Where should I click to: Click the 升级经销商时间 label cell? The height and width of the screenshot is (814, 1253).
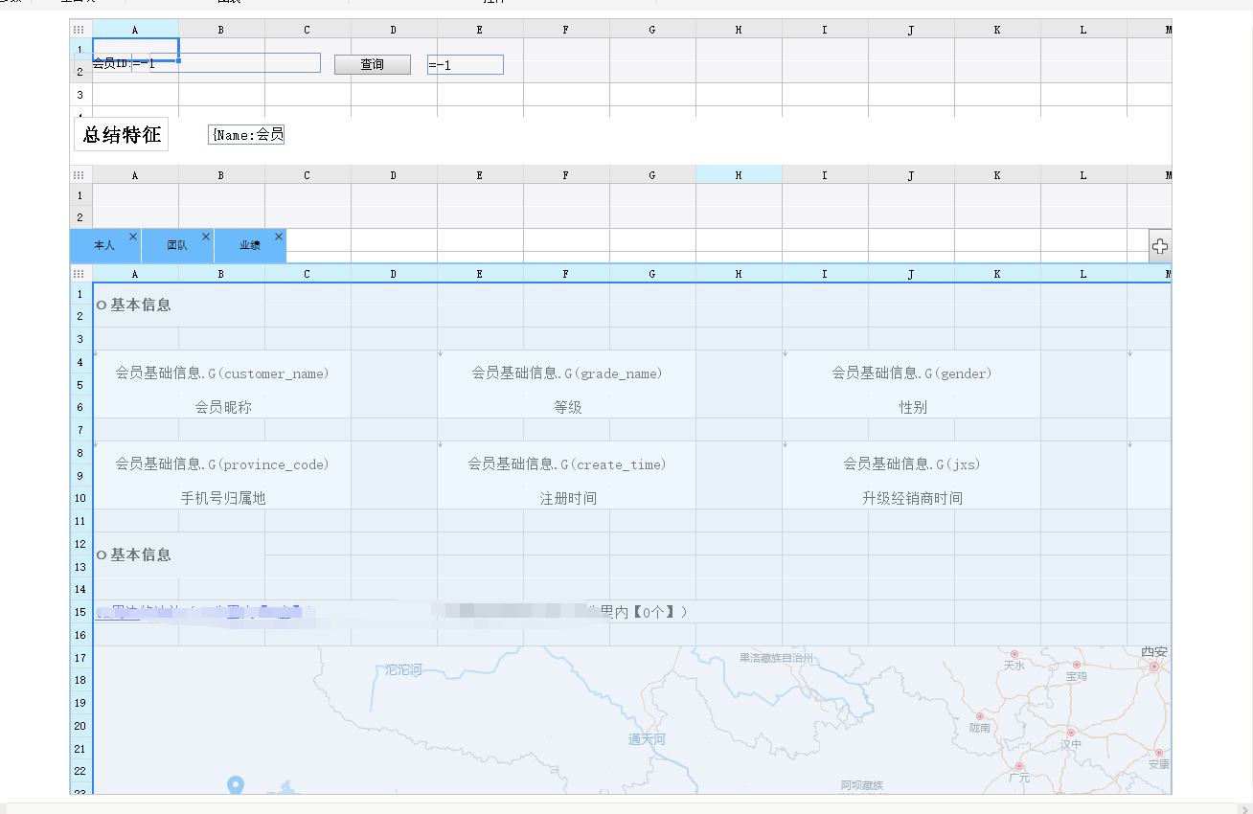coord(912,498)
